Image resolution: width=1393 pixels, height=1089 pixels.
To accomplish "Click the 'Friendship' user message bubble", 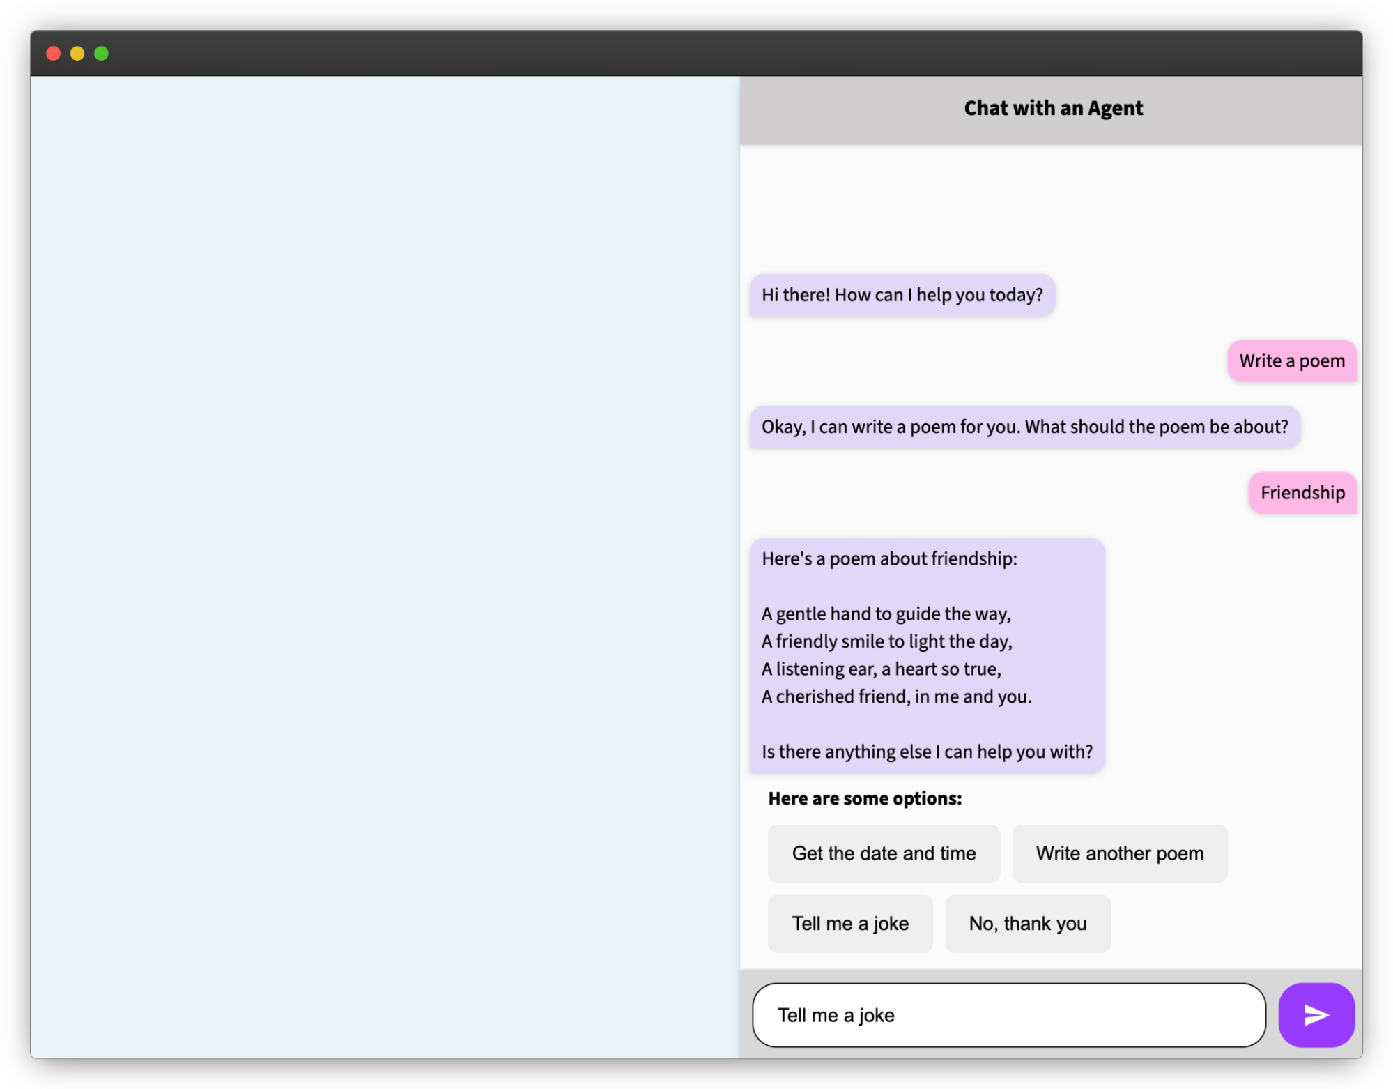I will [x=1302, y=493].
